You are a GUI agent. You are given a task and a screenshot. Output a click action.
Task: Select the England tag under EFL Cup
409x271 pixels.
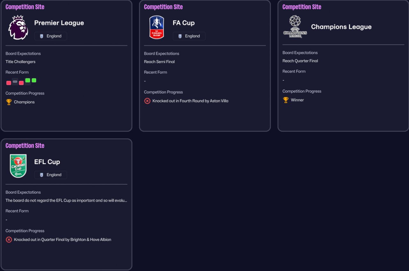tap(50, 175)
